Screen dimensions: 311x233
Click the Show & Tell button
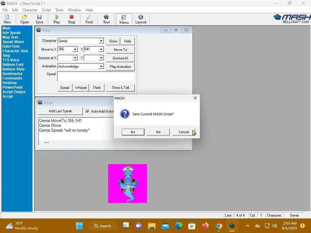(120, 88)
